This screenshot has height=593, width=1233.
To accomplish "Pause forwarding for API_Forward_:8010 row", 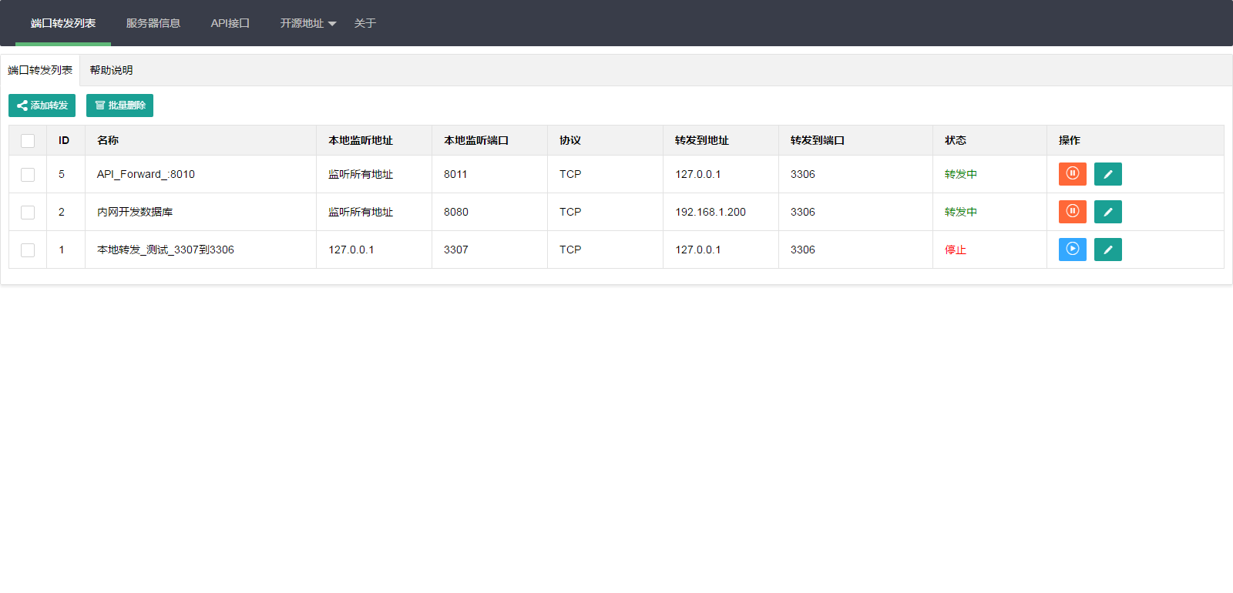I will tap(1072, 174).
